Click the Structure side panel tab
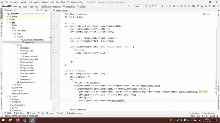 point(1,77)
